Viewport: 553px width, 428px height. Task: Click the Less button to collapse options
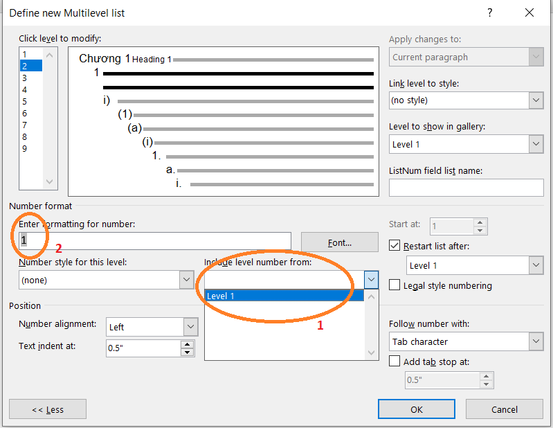coord(48,409)
